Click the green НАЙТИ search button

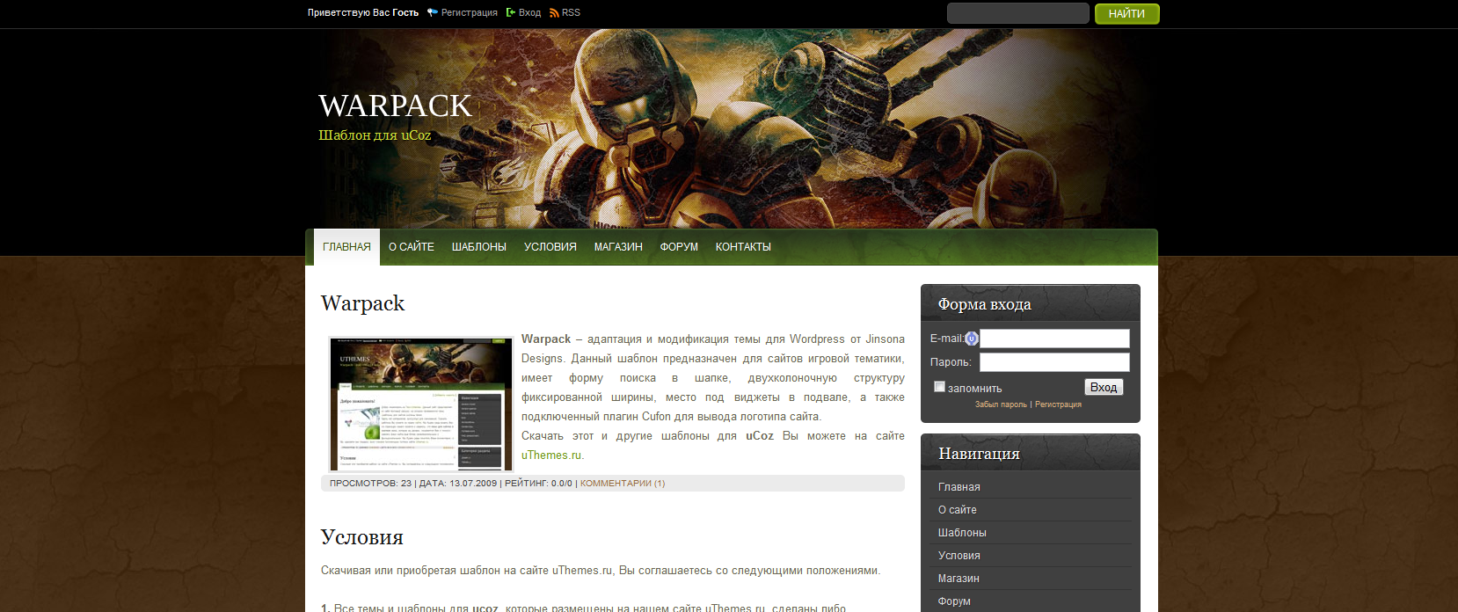point(1127,13)
